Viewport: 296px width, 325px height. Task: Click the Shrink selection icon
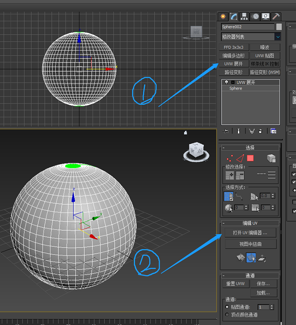(240, 175)
